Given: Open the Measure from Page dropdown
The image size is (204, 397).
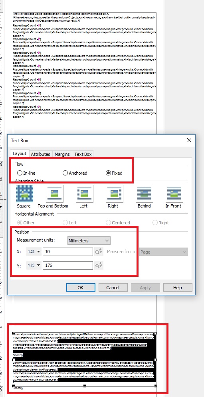Looking at the screenshot, I should [164, 252].
